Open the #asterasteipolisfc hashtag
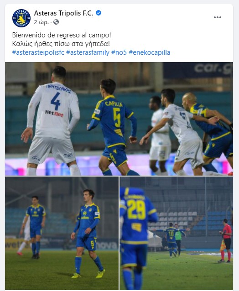 coord(38,52)
